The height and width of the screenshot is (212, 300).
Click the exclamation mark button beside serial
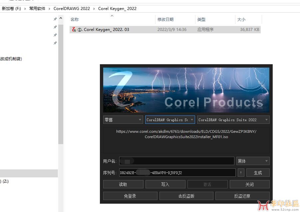coord(241,173)
